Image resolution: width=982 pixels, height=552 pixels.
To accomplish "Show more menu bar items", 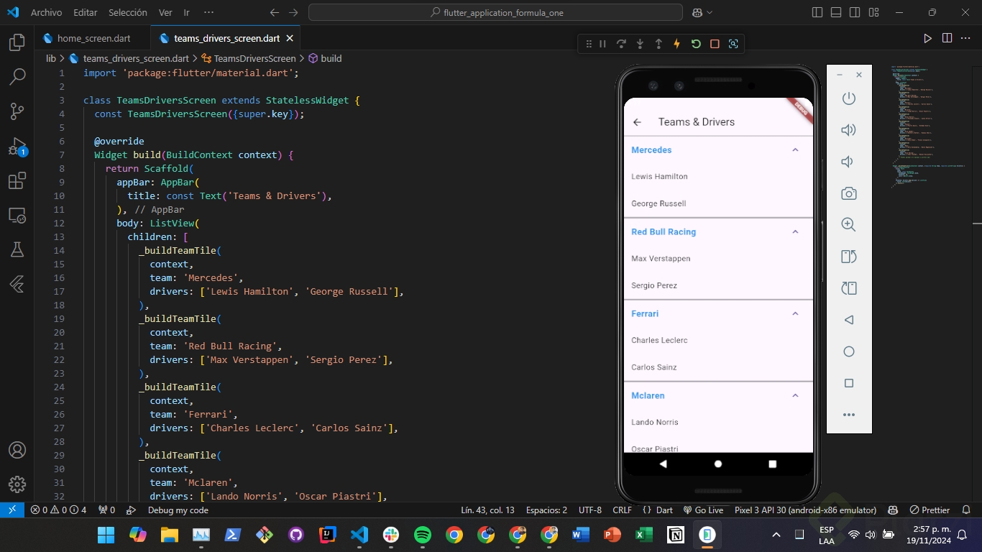I will click(x=209, y=12).
